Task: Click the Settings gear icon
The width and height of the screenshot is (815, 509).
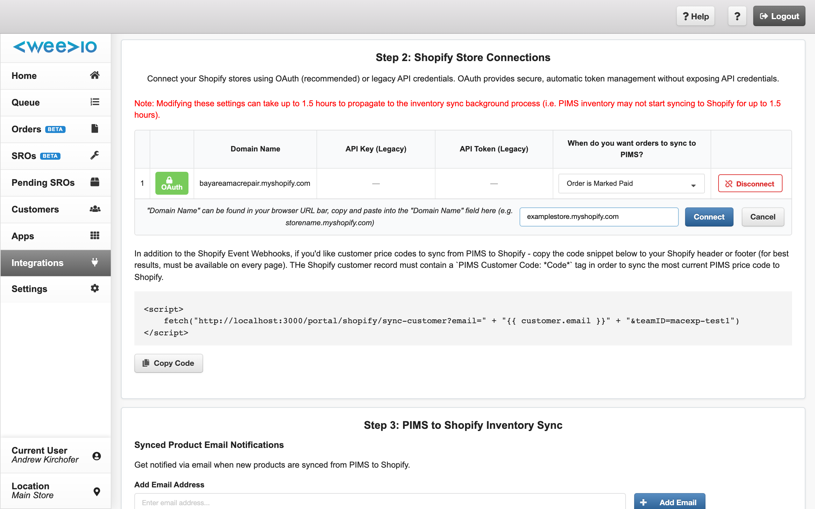Action: coord(95,288)
